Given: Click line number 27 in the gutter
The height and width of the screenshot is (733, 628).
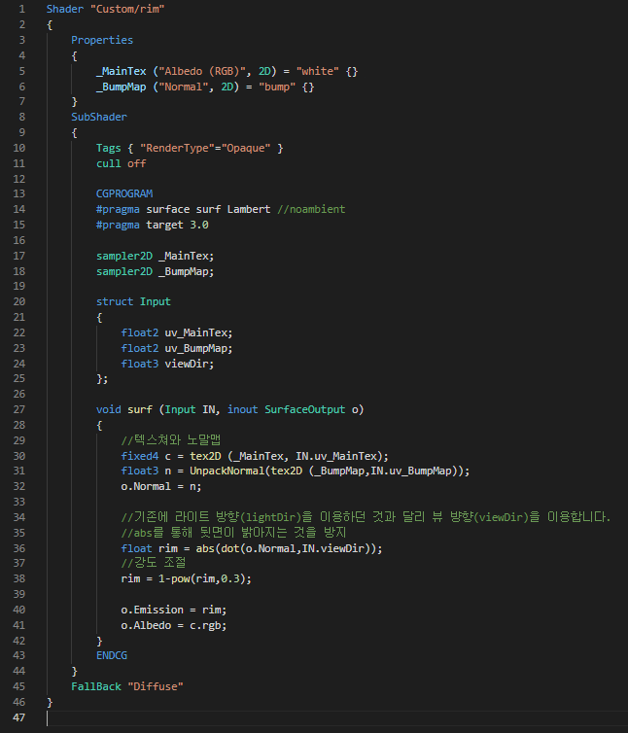Looking at the screenshot, I should [18, 409].
